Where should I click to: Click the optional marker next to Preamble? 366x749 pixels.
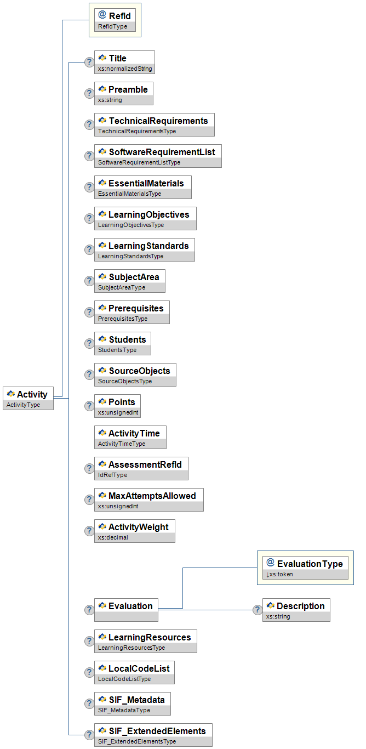89,93
